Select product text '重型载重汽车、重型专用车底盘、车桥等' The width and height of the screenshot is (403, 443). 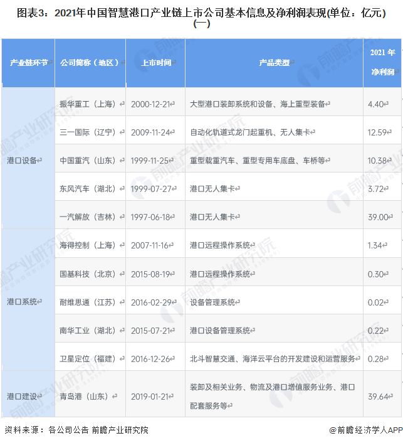(258, 161)
